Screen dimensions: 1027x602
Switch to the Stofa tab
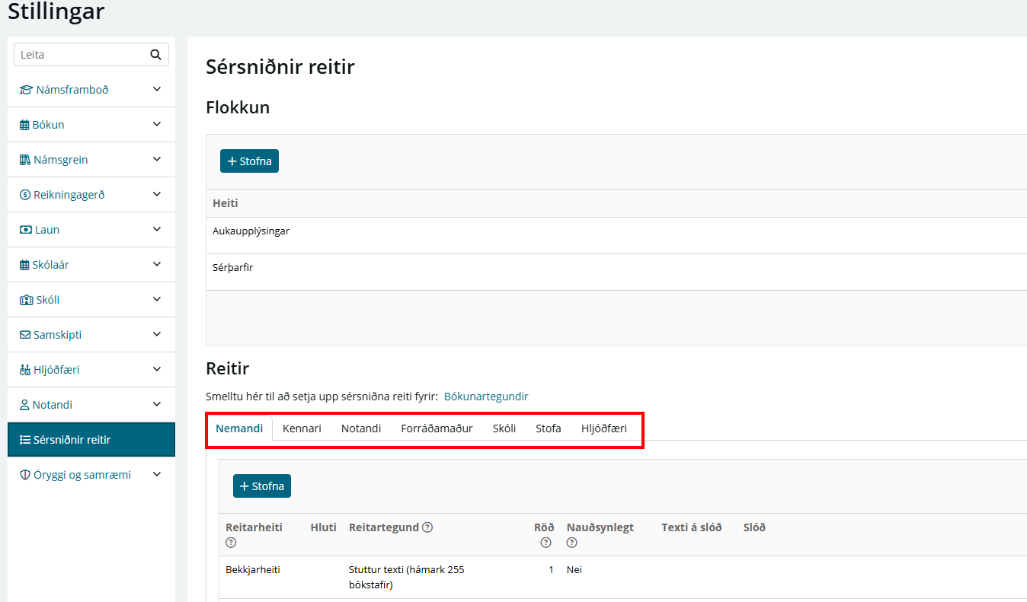[549, 428]
